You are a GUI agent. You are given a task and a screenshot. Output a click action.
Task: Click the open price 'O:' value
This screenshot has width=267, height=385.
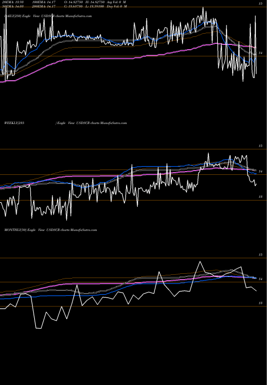pyautogui.click(x=75, y=2)
